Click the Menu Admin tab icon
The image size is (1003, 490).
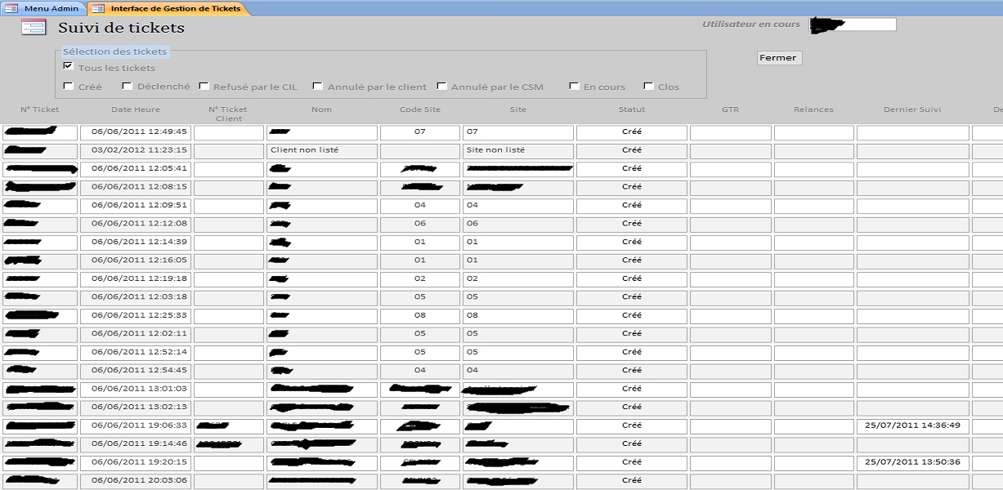click(x=11, y=8)
